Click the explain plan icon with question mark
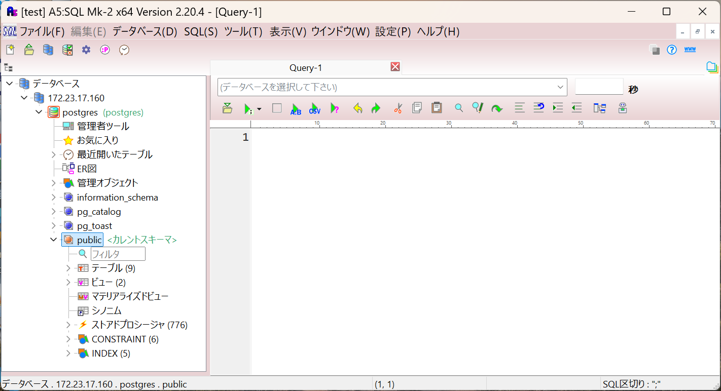Screen dimensions: 721x391 pyautogui.click(x=335, y=108)
